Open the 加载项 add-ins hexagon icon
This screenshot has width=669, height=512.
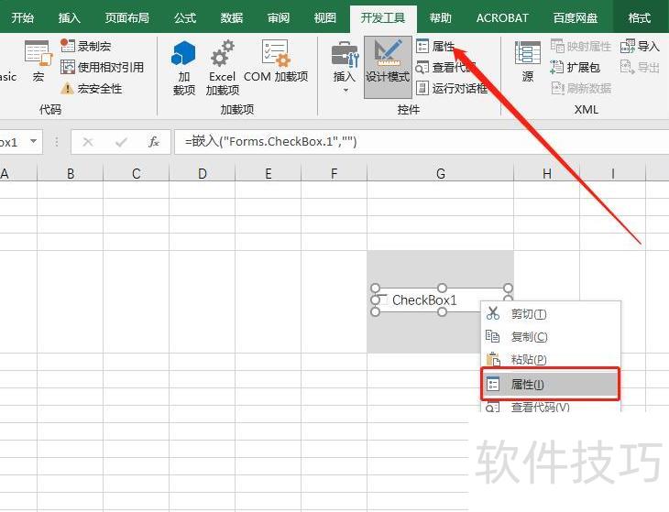click(x=184, y=68)
